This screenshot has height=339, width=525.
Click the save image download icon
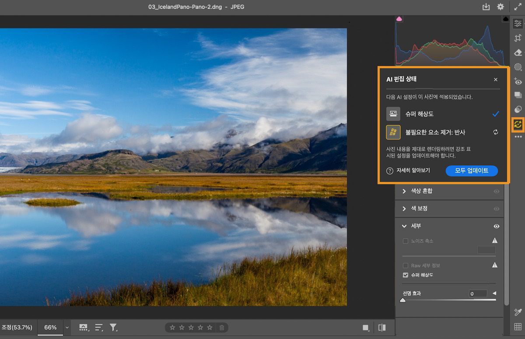[486, 7]
